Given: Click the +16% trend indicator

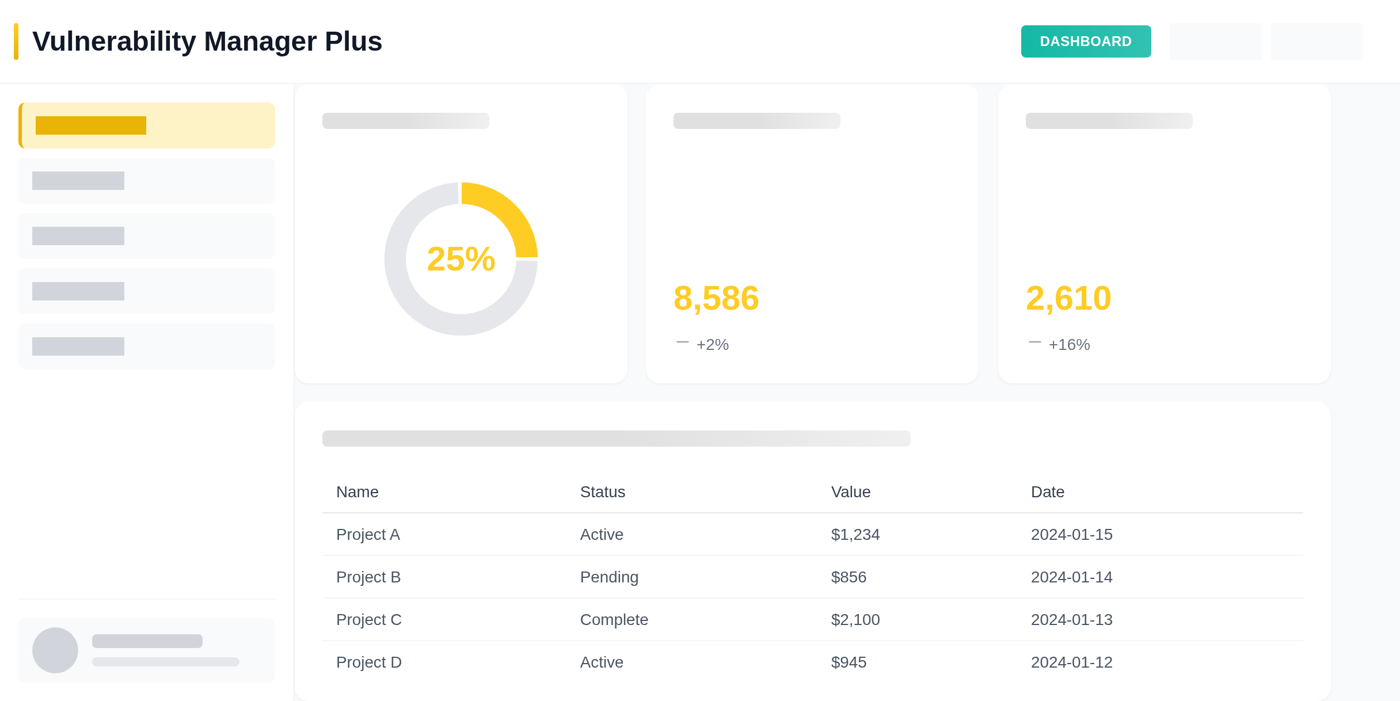Looking at the screenshot, I should [x=1068, y=344].
